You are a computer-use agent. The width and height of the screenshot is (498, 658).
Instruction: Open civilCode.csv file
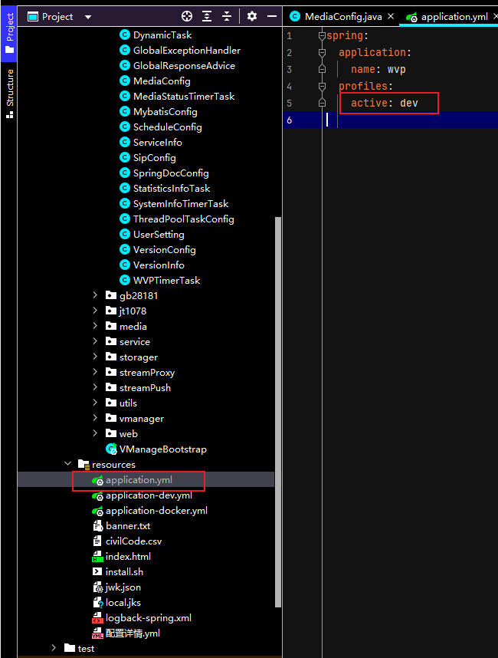127,541
